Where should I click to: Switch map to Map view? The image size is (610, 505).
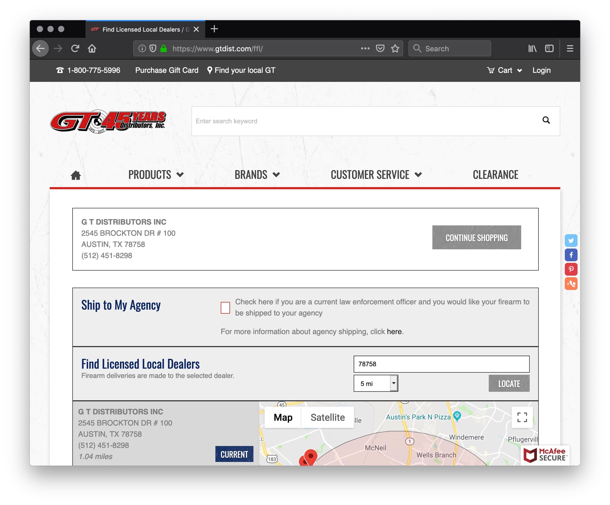pyautogui.click(x=283, y=417)
